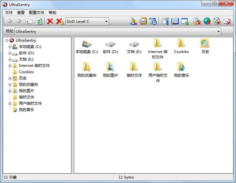This screenshot has height=183, width=236.
Task: Select Cookies in the folder tree
Action: pyautogui.click(x=26, y=72)
